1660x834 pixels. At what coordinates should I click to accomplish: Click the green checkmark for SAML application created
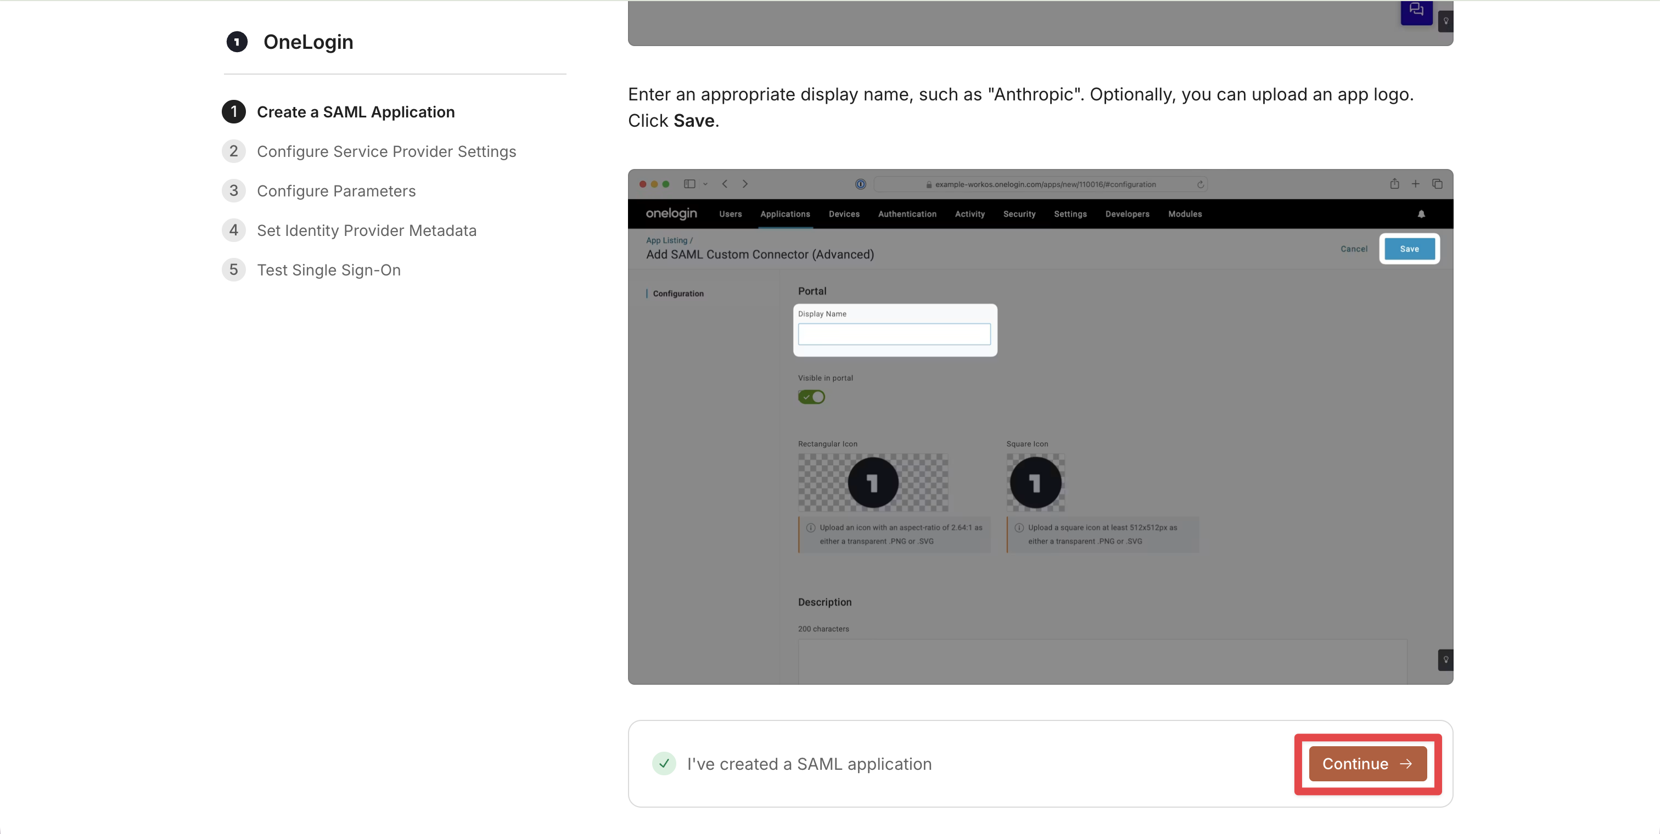pos(664,764)
